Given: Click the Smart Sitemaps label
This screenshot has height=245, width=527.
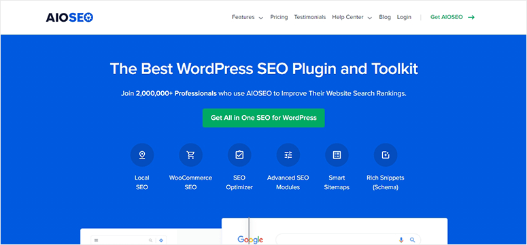Looking at the screenshot, I should point(337,182).
